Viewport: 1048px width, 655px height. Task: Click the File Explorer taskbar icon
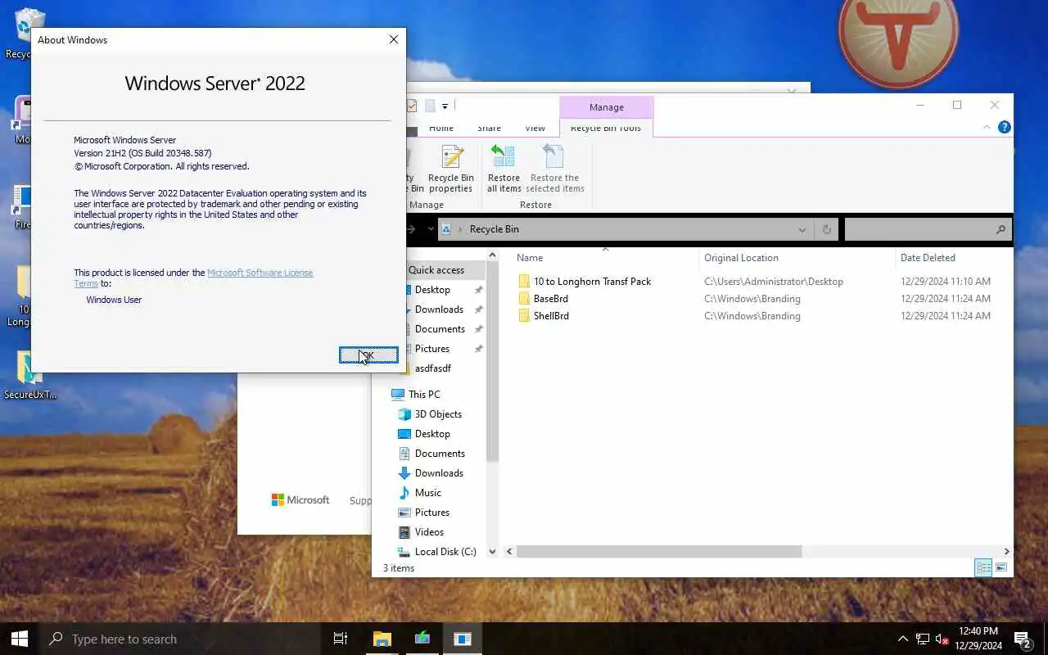[382, 639]
